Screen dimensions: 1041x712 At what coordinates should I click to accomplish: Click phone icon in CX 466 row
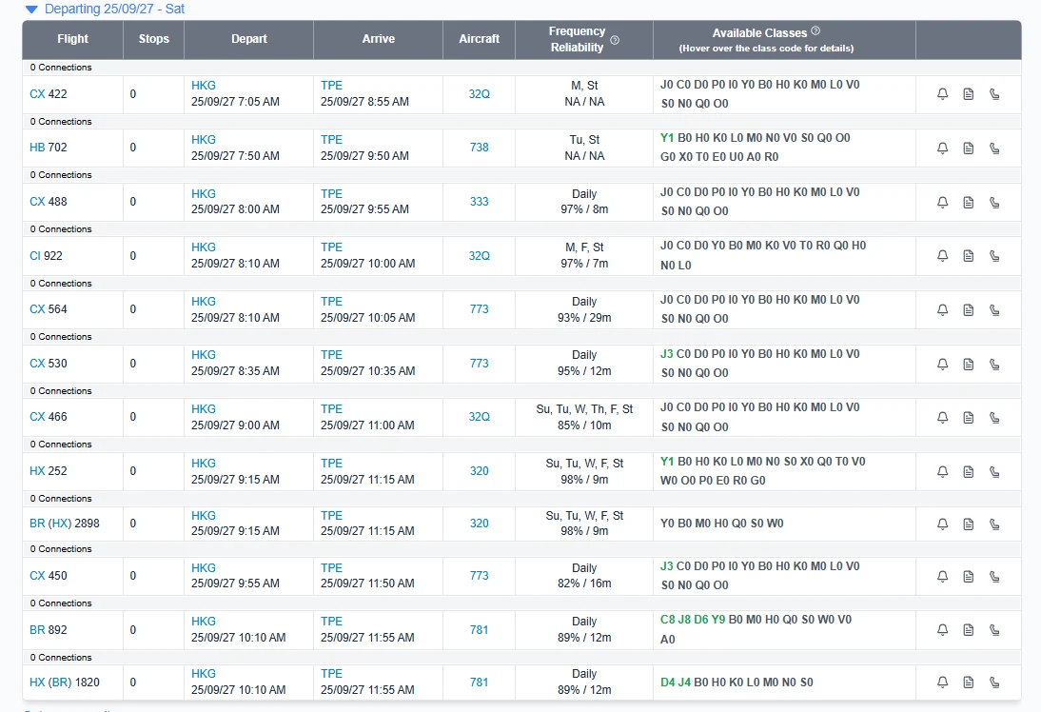(x=993, y=418)
